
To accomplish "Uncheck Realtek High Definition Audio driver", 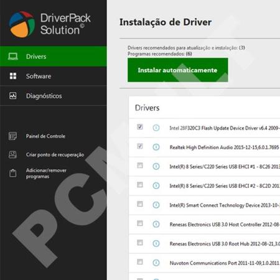I will (140, 146).
